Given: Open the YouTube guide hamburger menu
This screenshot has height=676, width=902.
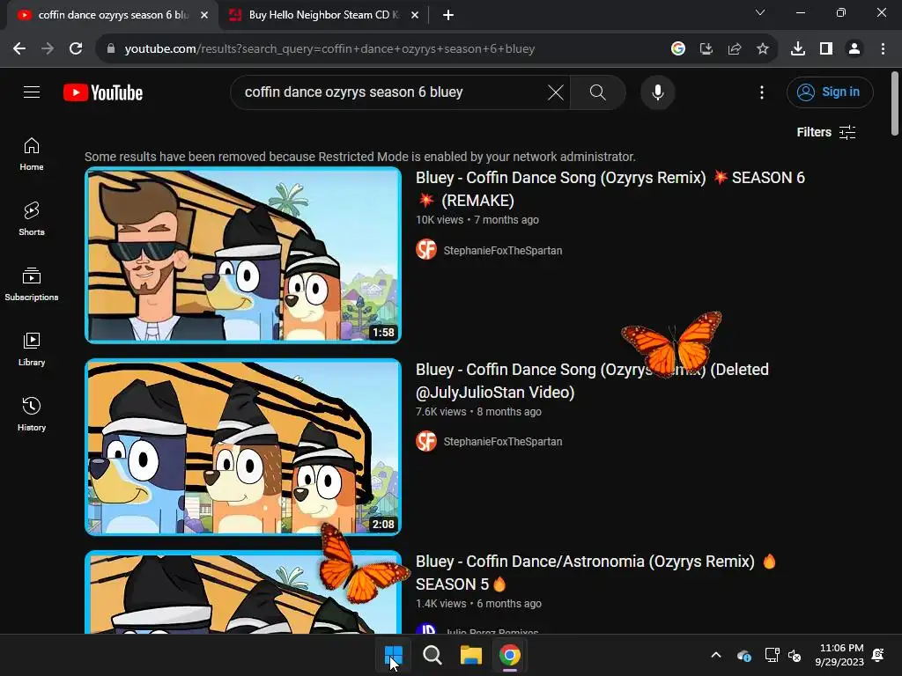Looking at the screenshot, I should (x=32, y=92).
